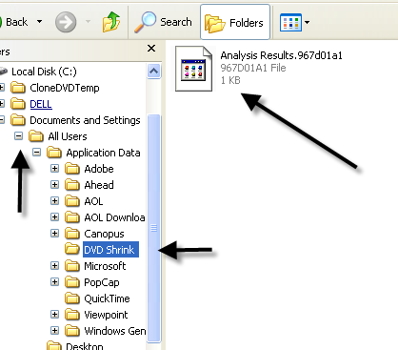
Task: Expand the Microsoft folder
Action: [55, 266]
